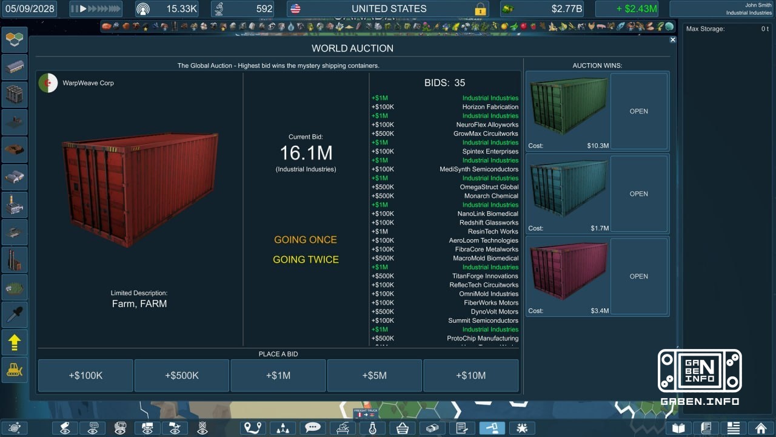Viewport: 776px width, 437px height.
Task: Place a +$1M bid
Action: point(278,376)
